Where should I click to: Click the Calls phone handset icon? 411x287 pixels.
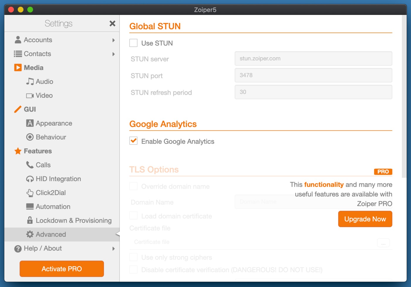(30, 165)
